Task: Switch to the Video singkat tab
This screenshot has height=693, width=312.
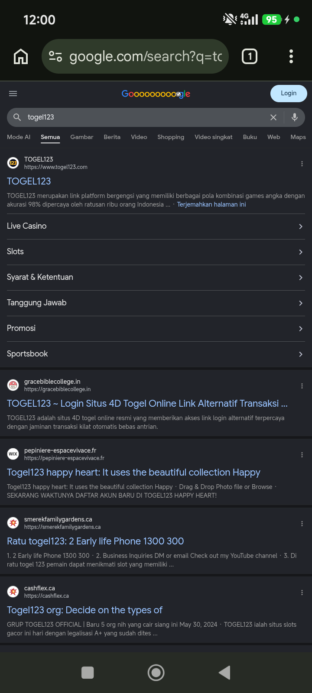Action: click(x=214, y=137)
